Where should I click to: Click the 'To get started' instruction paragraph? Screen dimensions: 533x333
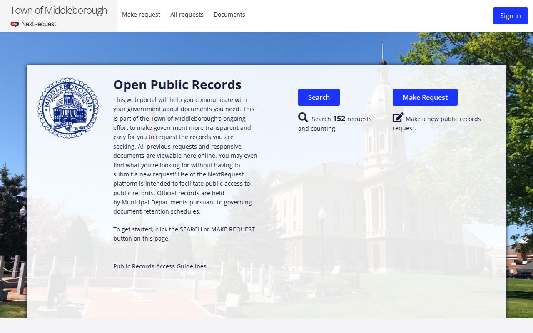[x=184, y=234]
